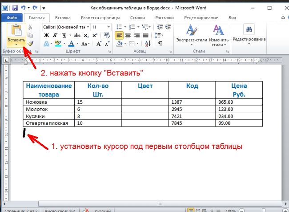Apply multilevel list
Screen dimensions: 289x212
pos(145,27)
